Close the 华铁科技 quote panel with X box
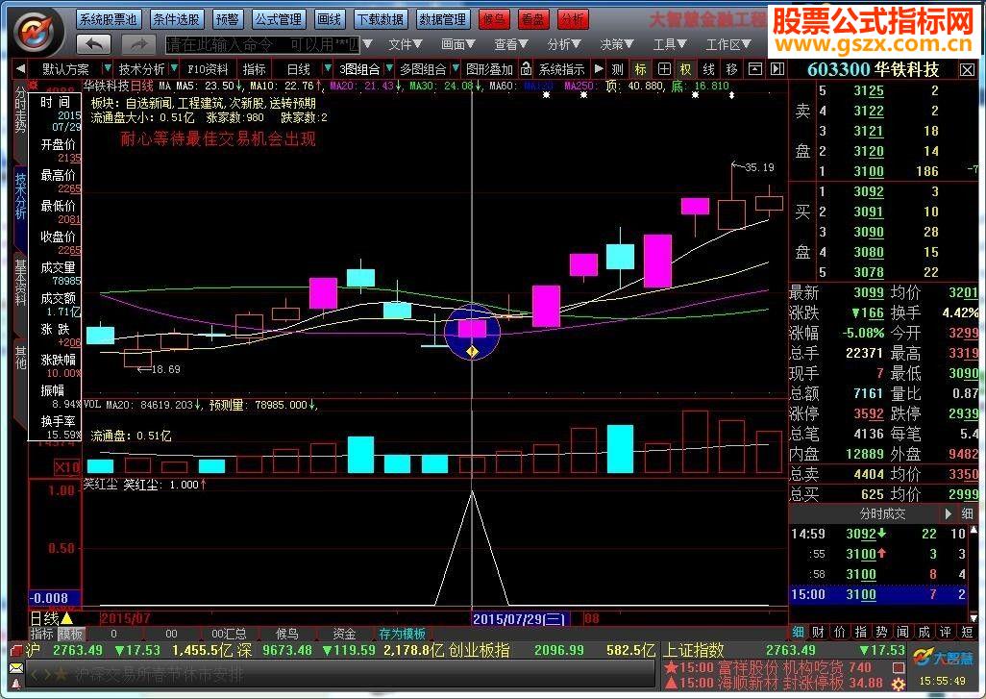The image size is (986, 699). (967, 69)
